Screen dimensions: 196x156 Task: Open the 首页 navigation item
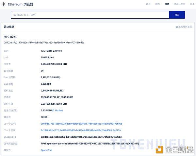(x=148, y=4)
